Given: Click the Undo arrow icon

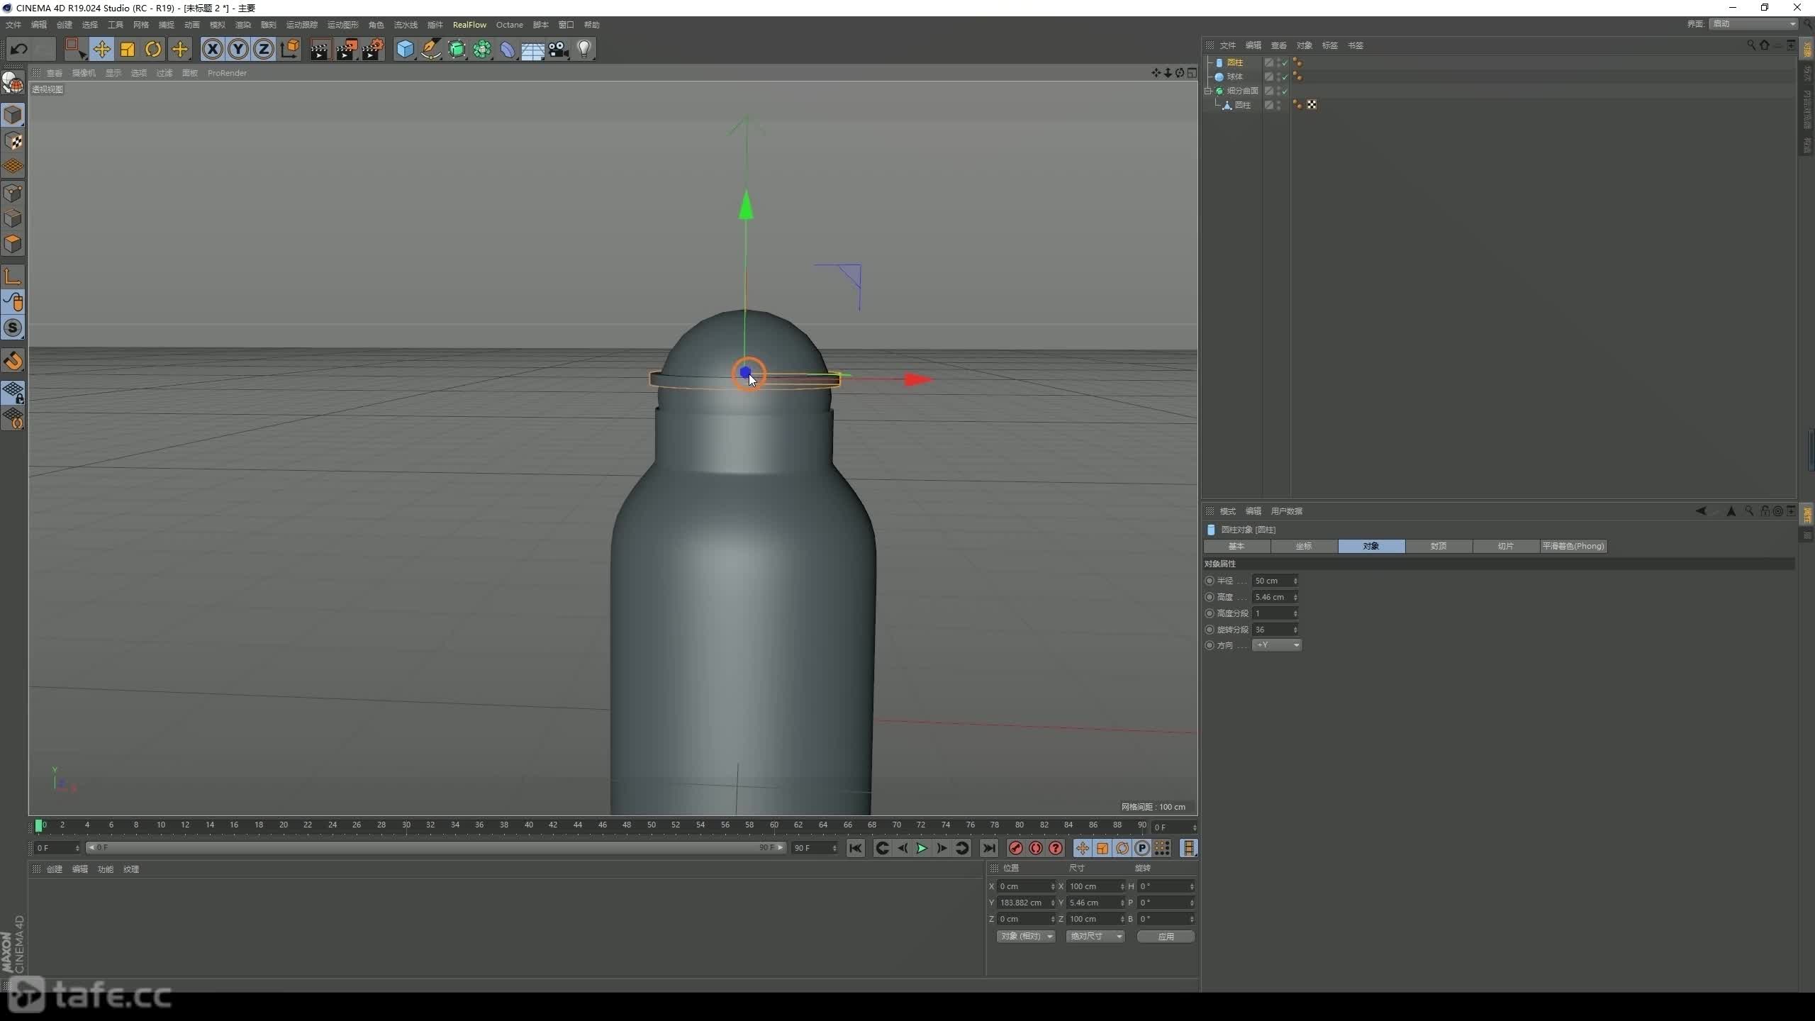Looking at the screenshot, I should point(19,49).
